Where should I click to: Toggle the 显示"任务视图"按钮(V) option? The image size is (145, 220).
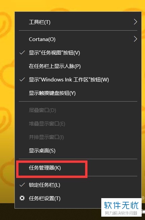pos(78,53)
